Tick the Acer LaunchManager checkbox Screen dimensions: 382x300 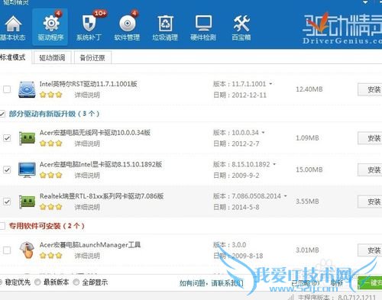pyautogui.click(x=7, y=250)
